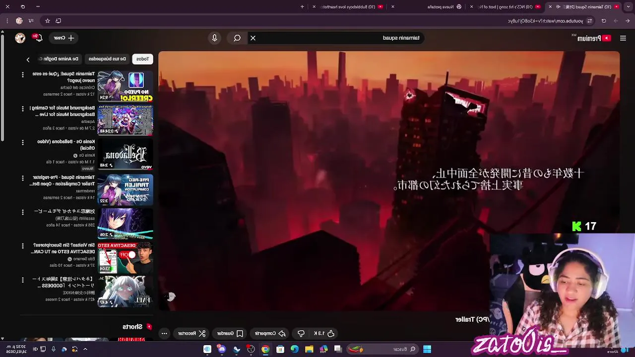Like the video with 1.3 K thumbs up
This screenshot has width=635, height=357.
point(324,333)
